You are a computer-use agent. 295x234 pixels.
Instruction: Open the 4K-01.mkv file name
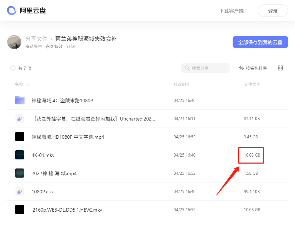(43, 155)
